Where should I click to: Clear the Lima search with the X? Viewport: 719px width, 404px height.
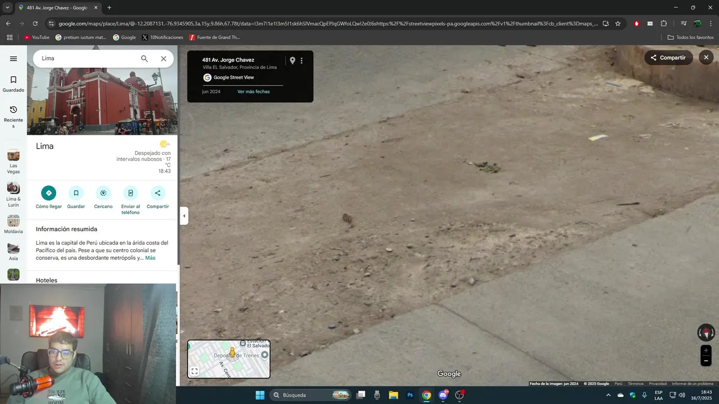coord(163,58)
